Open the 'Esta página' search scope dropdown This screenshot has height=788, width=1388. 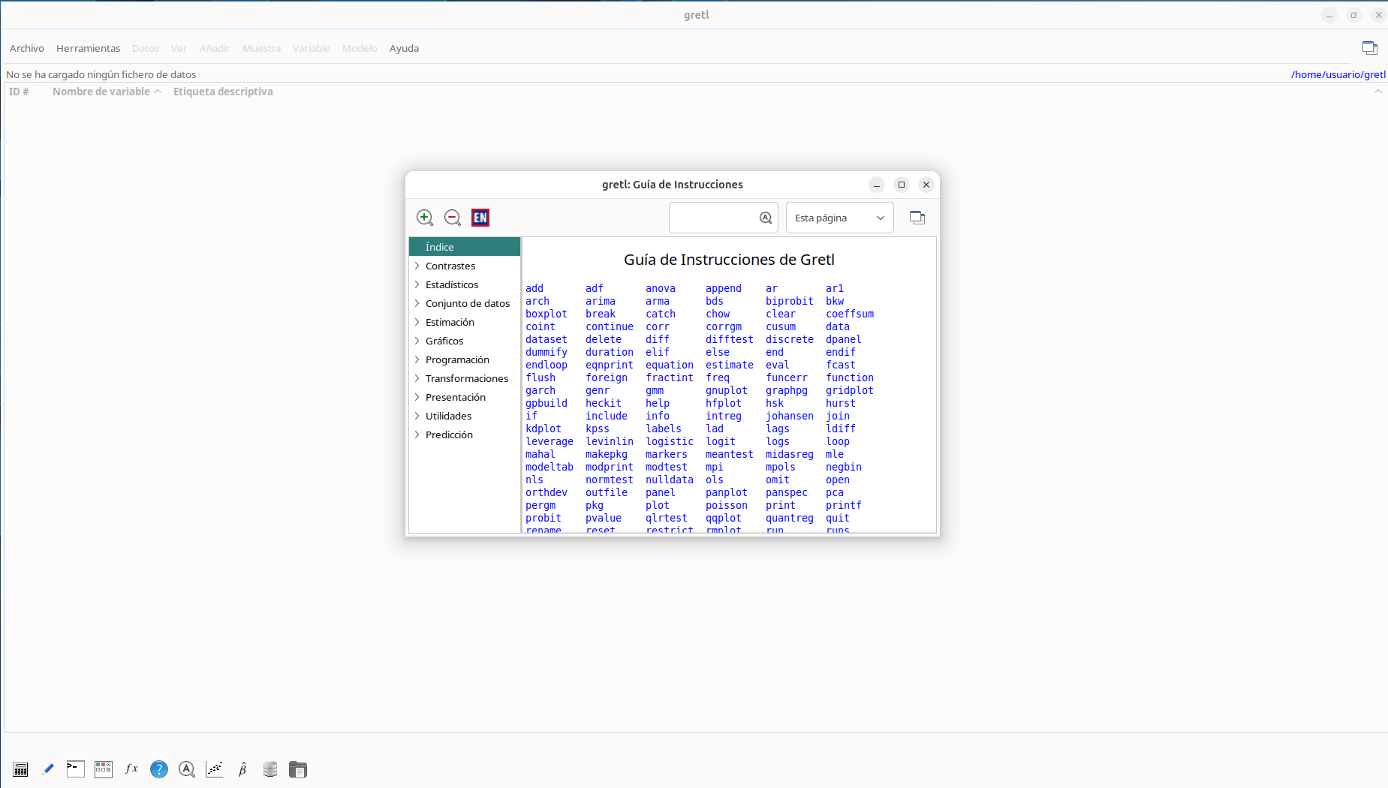[839, 218]
